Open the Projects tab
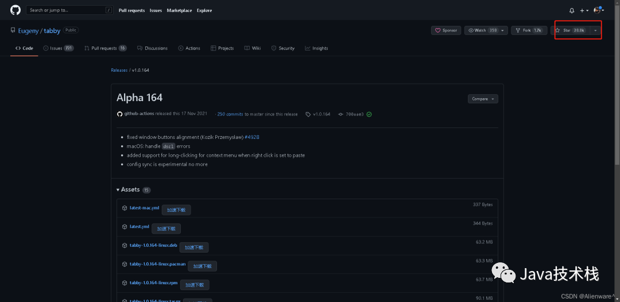This screenshot has width=620, height=302. point(222,48)
